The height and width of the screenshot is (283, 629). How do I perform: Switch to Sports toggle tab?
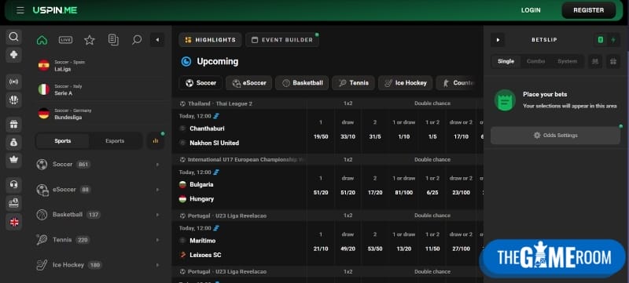tap(63, 140)
